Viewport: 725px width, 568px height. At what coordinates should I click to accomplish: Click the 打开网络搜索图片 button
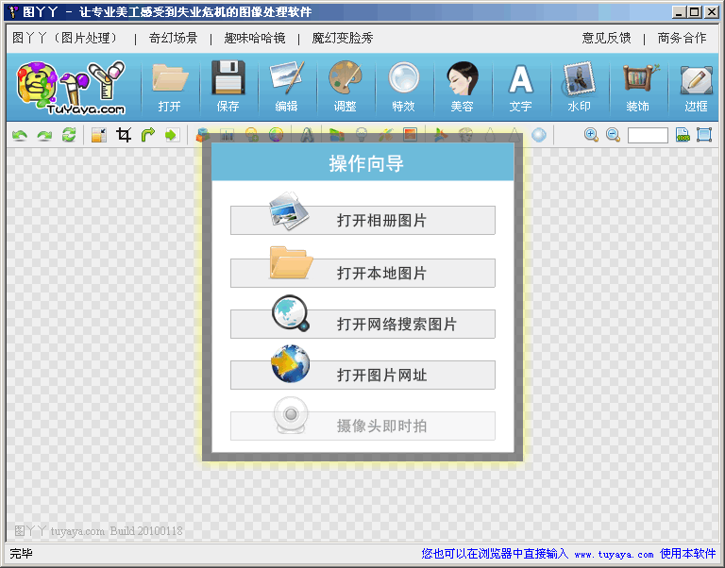coord(362,324)
